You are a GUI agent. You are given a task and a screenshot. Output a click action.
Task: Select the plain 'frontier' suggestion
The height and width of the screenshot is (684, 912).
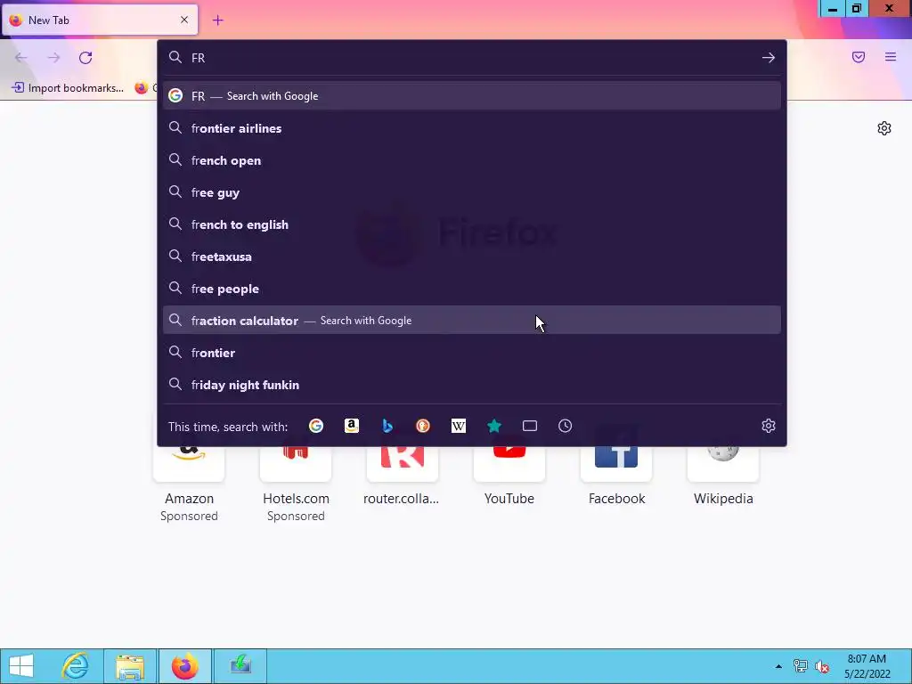472,353
